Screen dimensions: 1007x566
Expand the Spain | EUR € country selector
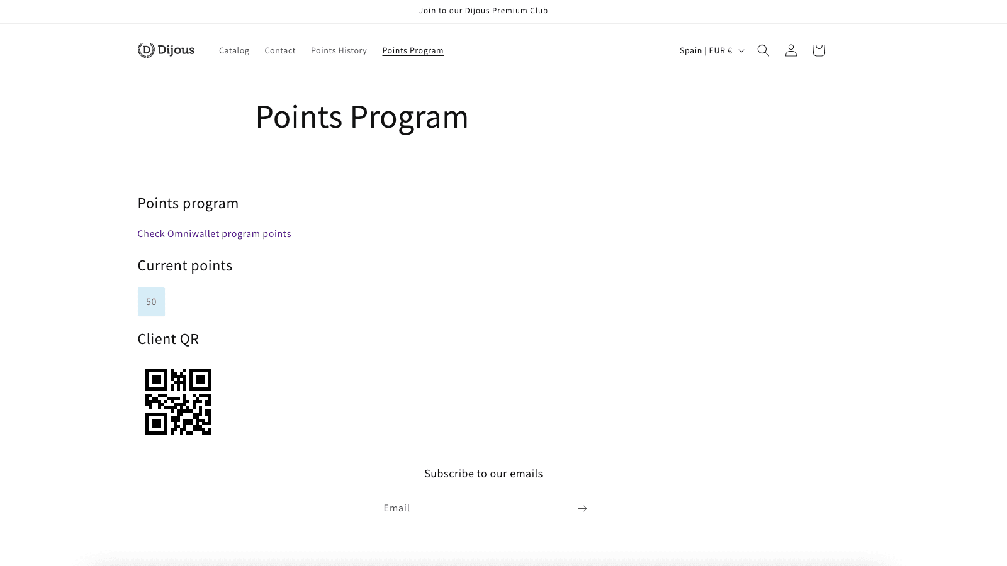(x=710, y=50)
